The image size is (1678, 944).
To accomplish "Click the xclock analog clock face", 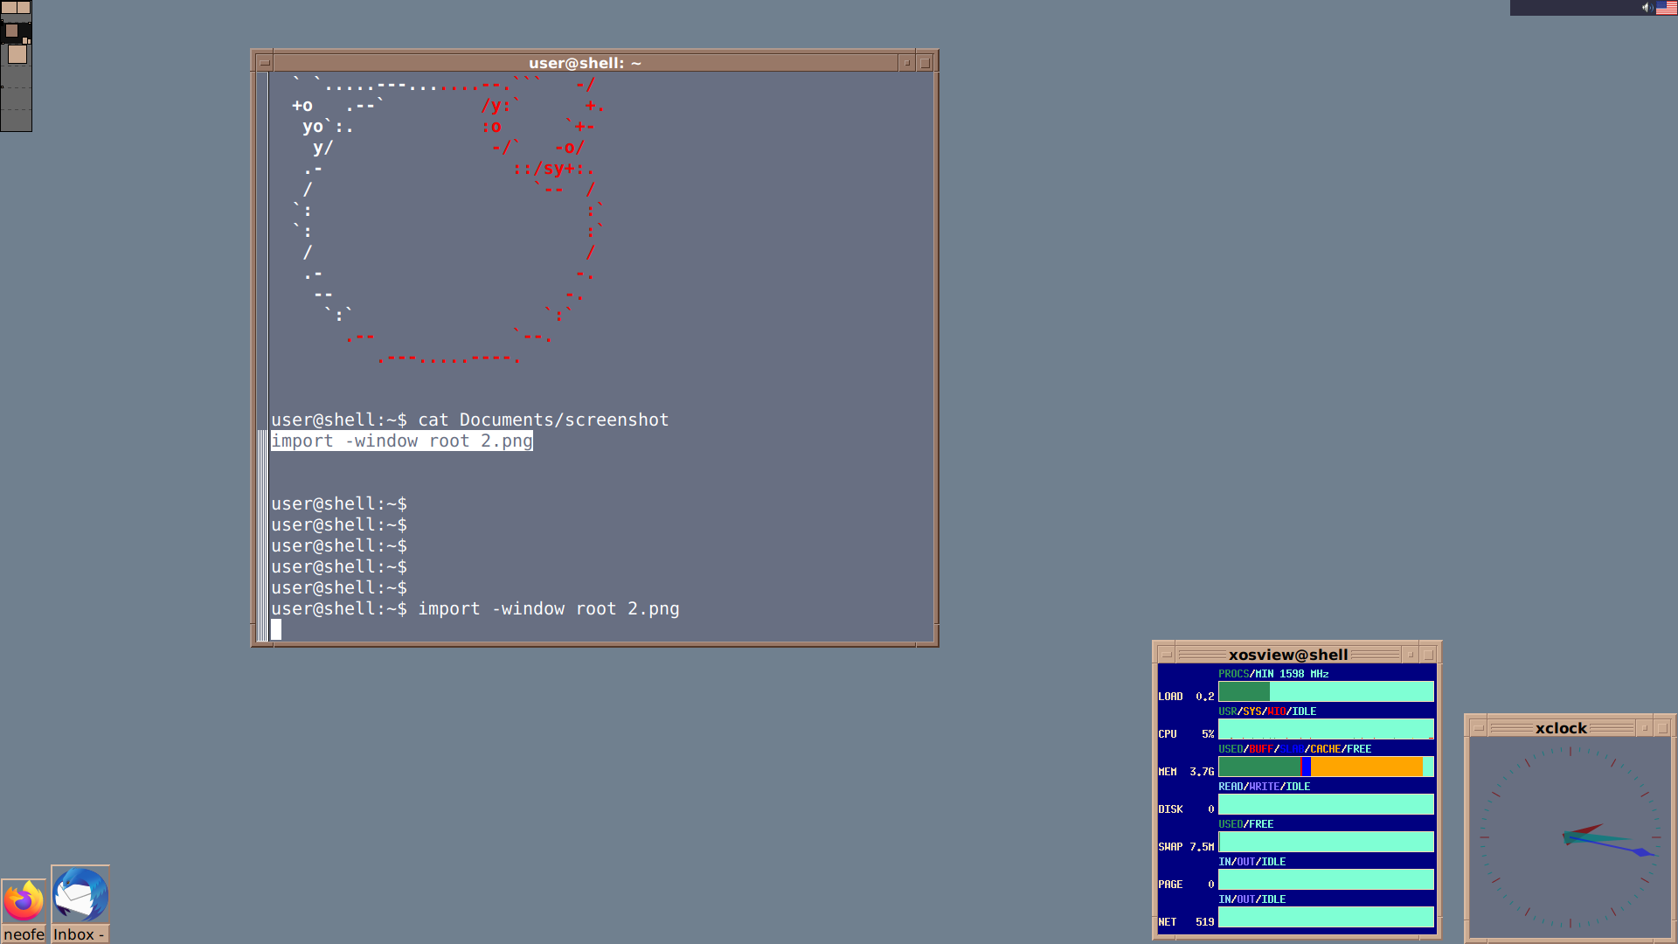I will click(1570, 837).
